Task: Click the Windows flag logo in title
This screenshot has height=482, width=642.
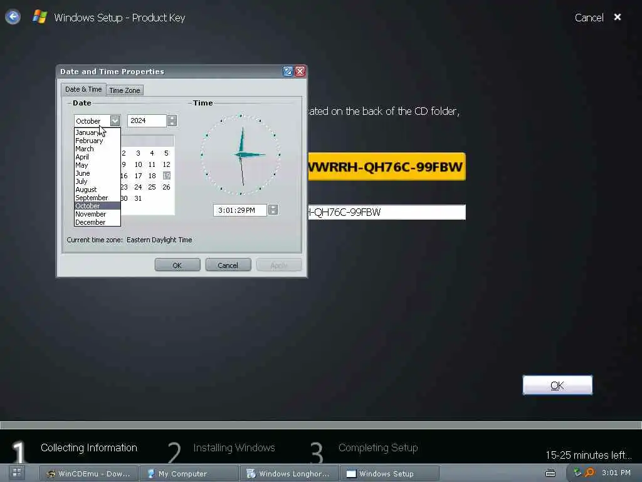Action: pyautogui.click(x=39, y=17)
